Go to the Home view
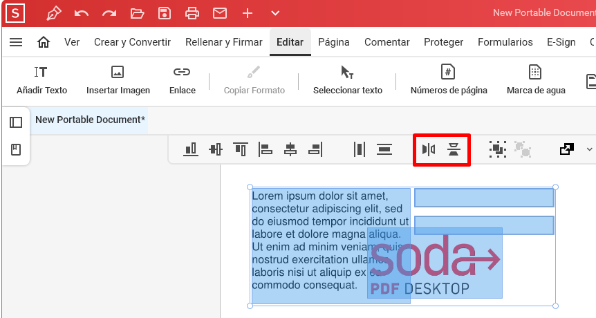This screenshot has height=318, width=596. 44,41
